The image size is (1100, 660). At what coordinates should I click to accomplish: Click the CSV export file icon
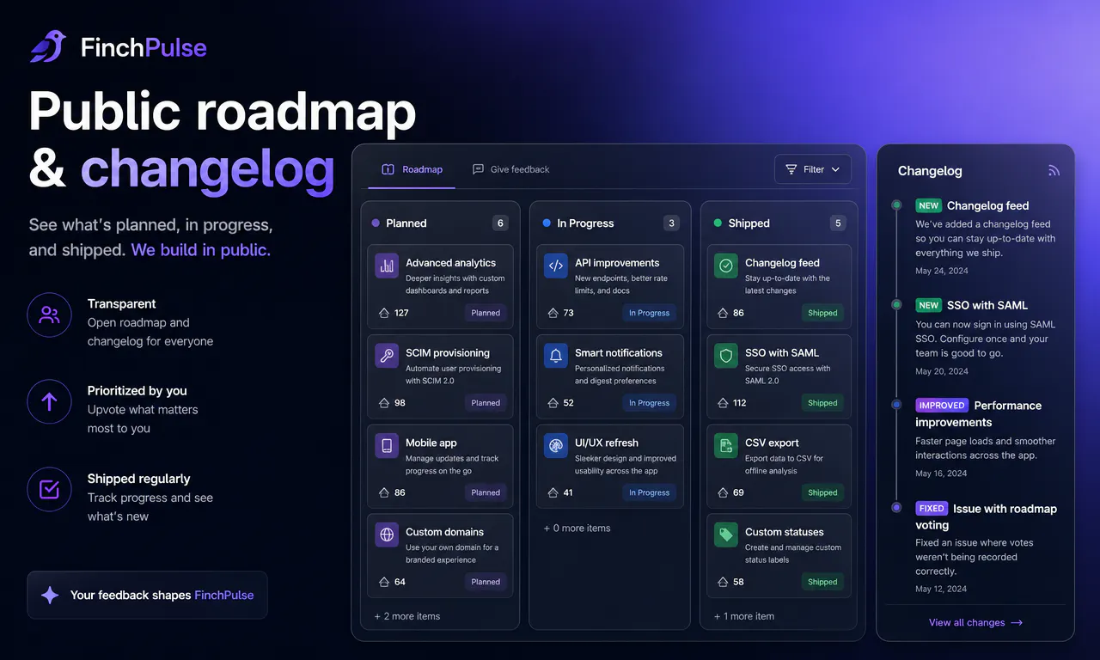click(x=726, y=445)
